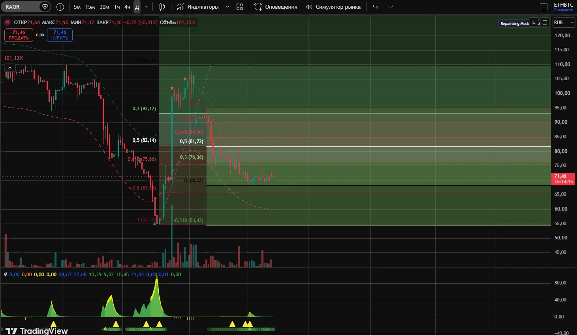Redo the chart action
Screen dimensions: 577x335
[391, 7]
